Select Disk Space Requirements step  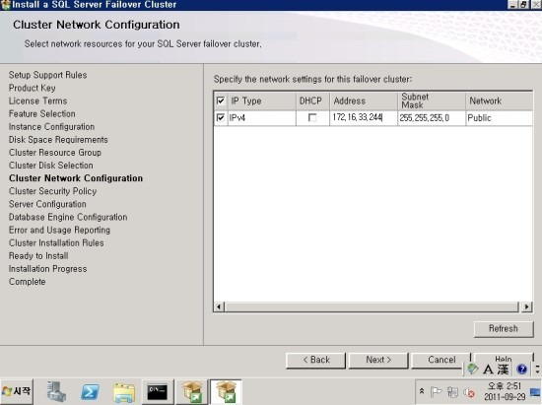58,140
